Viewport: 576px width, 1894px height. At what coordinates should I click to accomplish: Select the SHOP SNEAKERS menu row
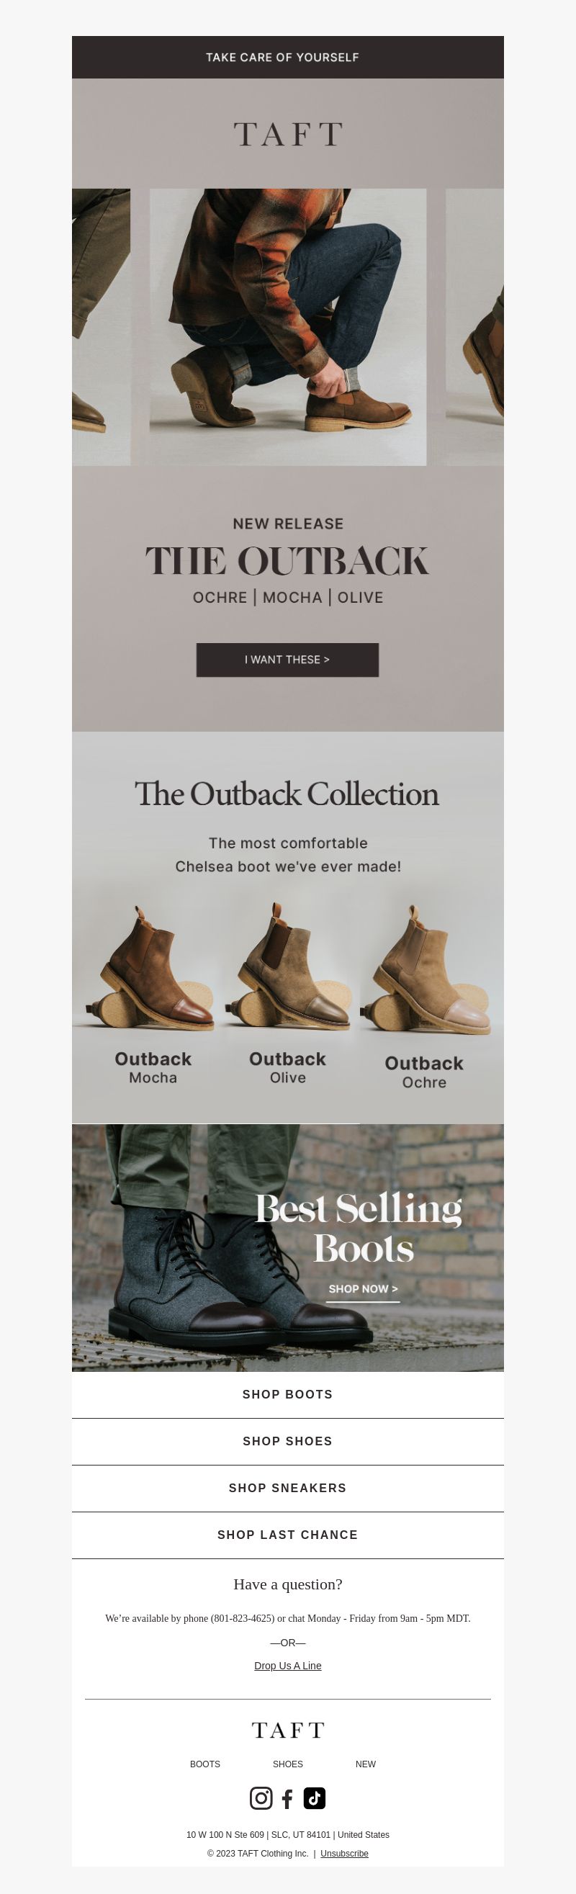[x=288, y=1488]
